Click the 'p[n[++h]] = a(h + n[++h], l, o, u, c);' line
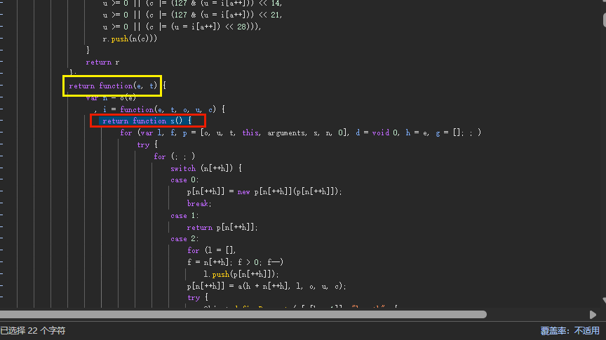Image resolution: width=606 pixels, height=340 pixels. point(267,286)
